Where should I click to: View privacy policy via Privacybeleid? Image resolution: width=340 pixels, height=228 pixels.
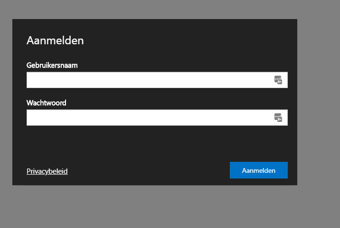coord(47,171)
